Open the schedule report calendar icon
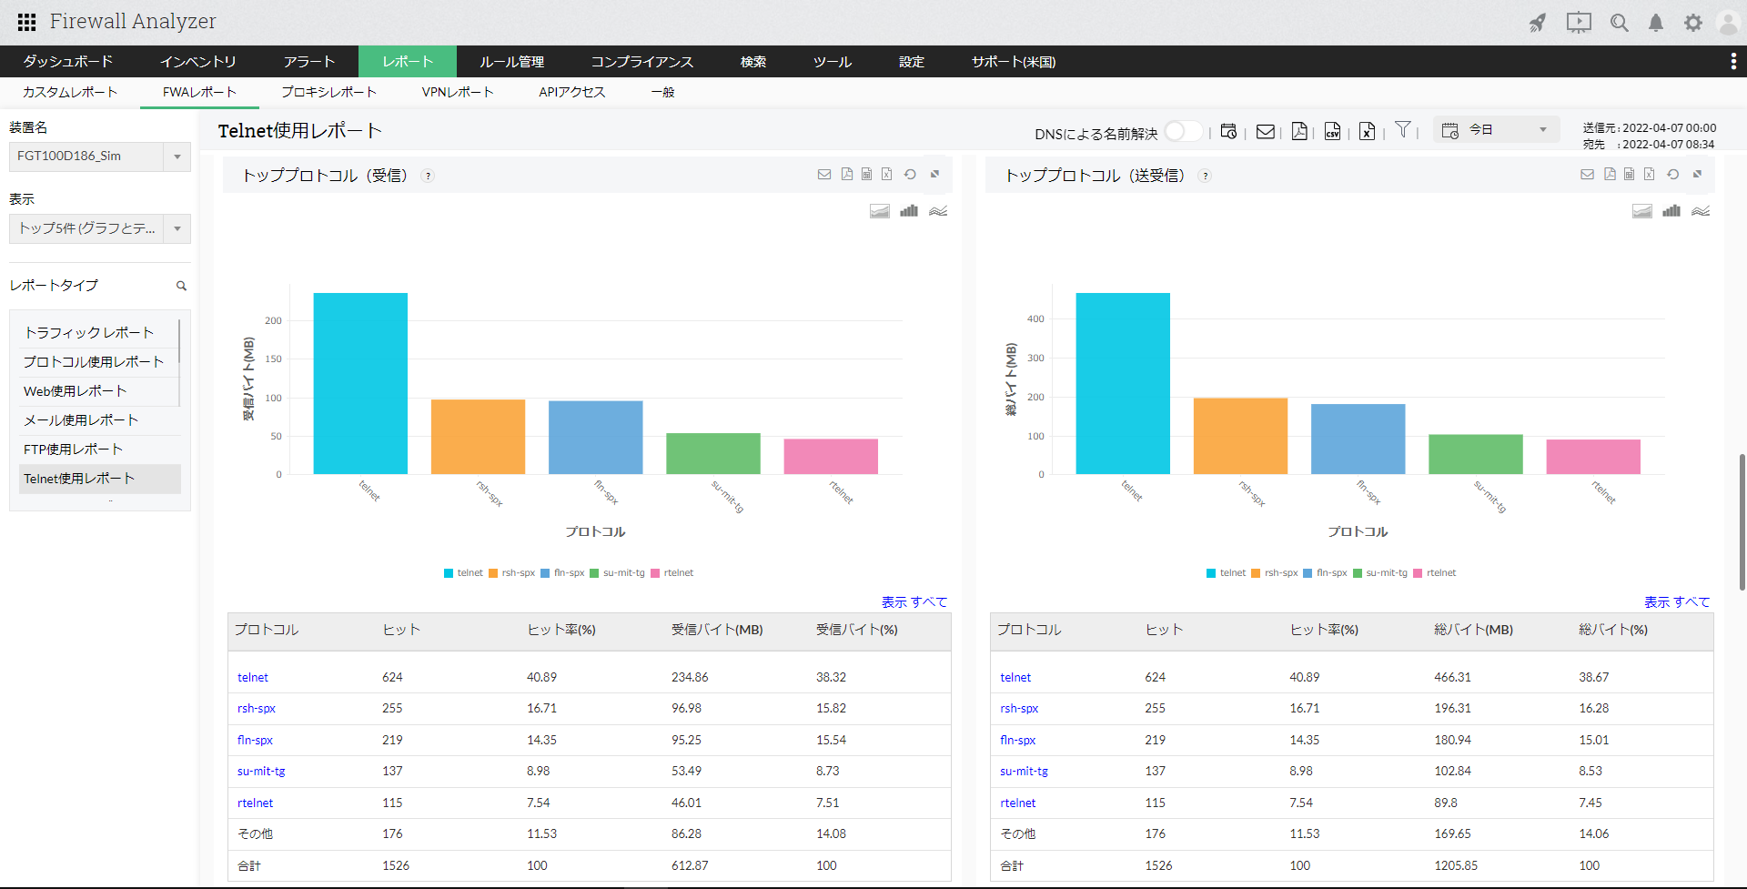 point(1228,132)
